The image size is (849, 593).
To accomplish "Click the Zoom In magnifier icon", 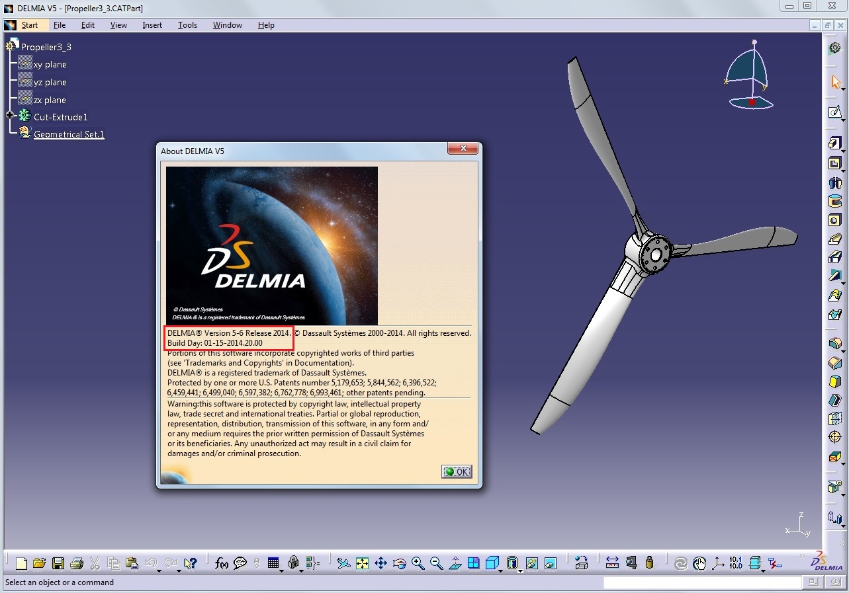I will [418, 563].
